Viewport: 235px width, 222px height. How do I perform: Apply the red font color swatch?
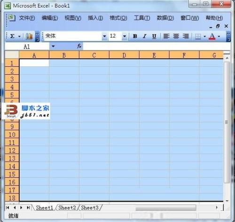[x=212, y=36]
